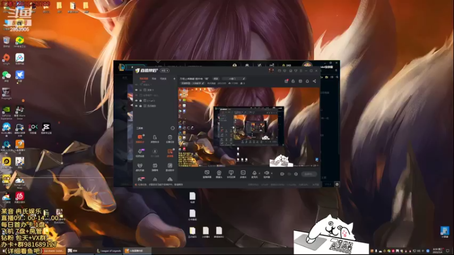Open the profile avatar in the League client
Image resolution: width=454 pixels, height=255 pixels.
307,65
